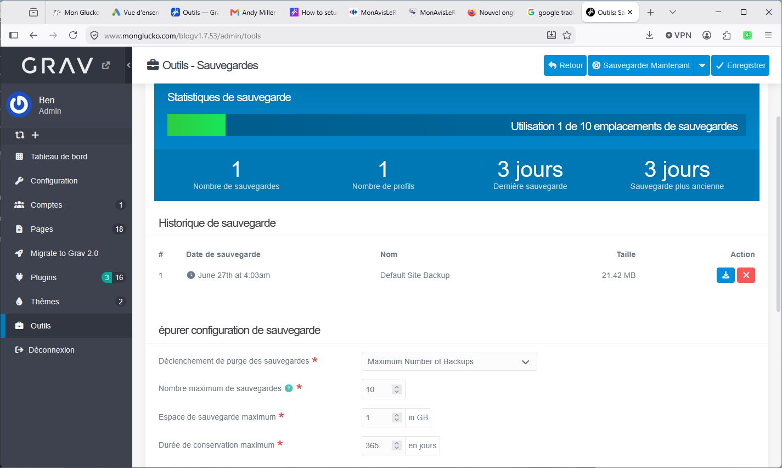This screenshot has width=782, height=468.
Task: Click the Enregistrer button
Action: tap(740, 65)
